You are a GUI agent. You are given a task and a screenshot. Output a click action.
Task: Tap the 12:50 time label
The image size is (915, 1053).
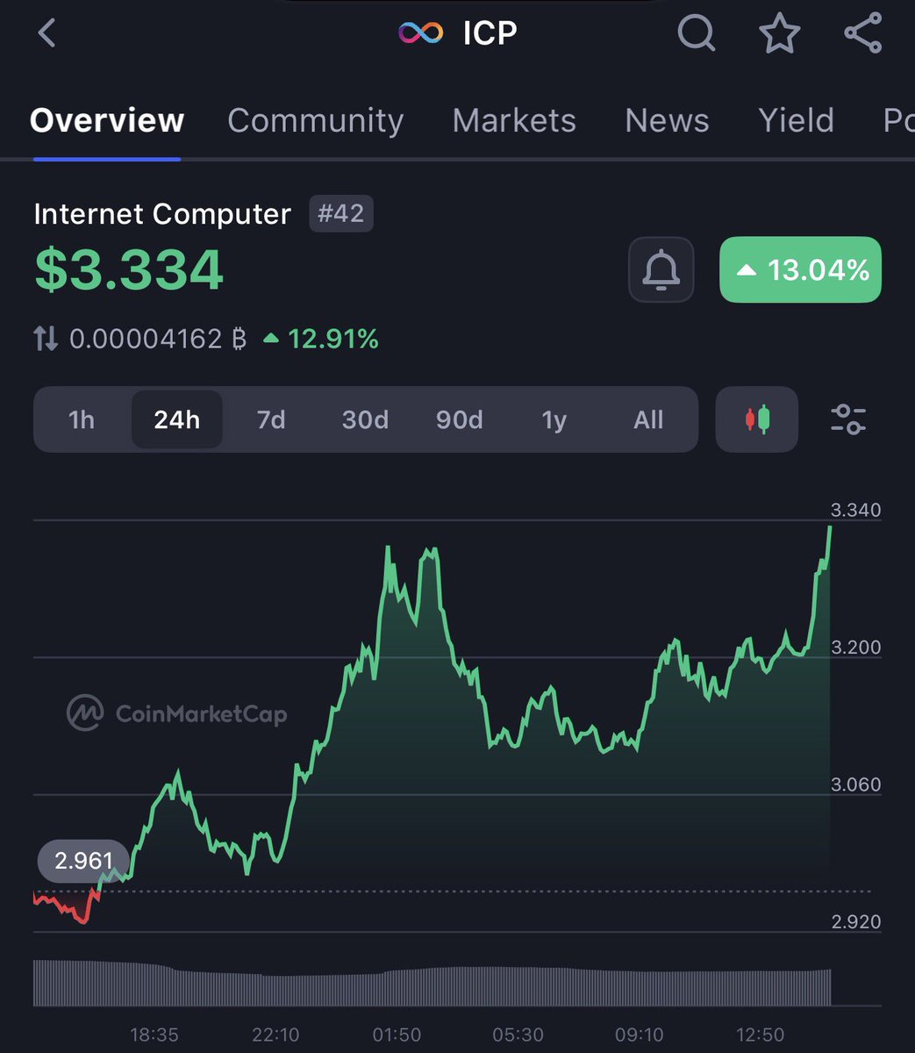click(760, 1035)
